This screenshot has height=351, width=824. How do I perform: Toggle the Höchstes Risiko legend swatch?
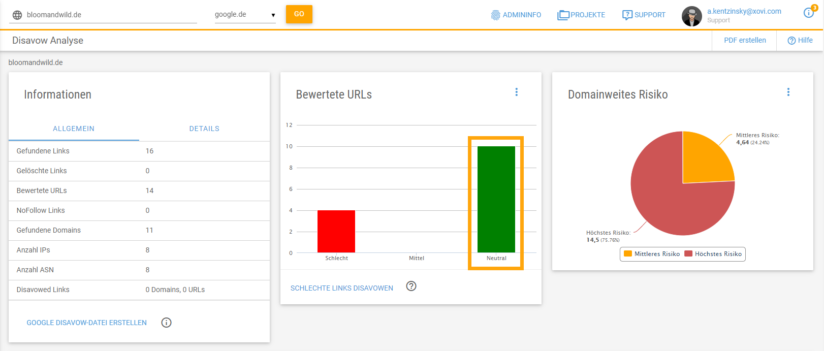click(688, 254)
